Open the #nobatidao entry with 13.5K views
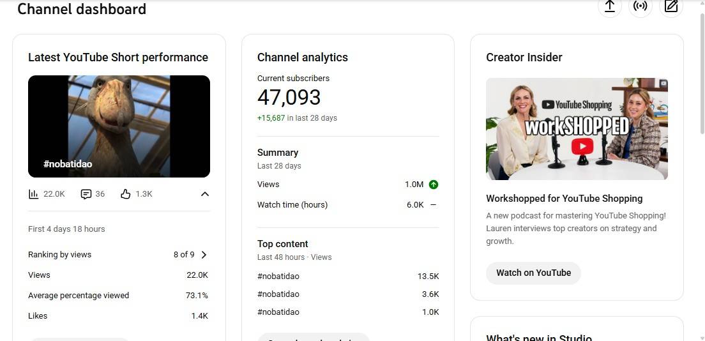The height and width of the screenshot is (341, 705). (278, 277)
